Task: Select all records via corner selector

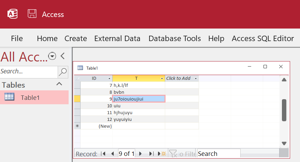Action: (77, 78)
